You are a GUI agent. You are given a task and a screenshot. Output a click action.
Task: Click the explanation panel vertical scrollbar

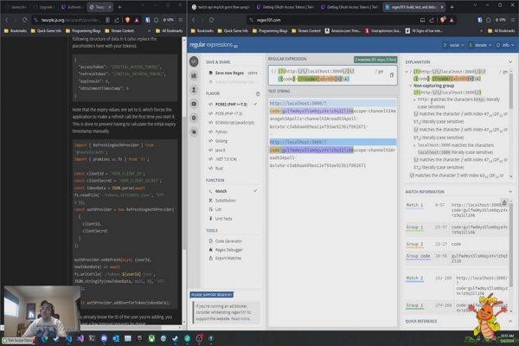pos(510,91)
